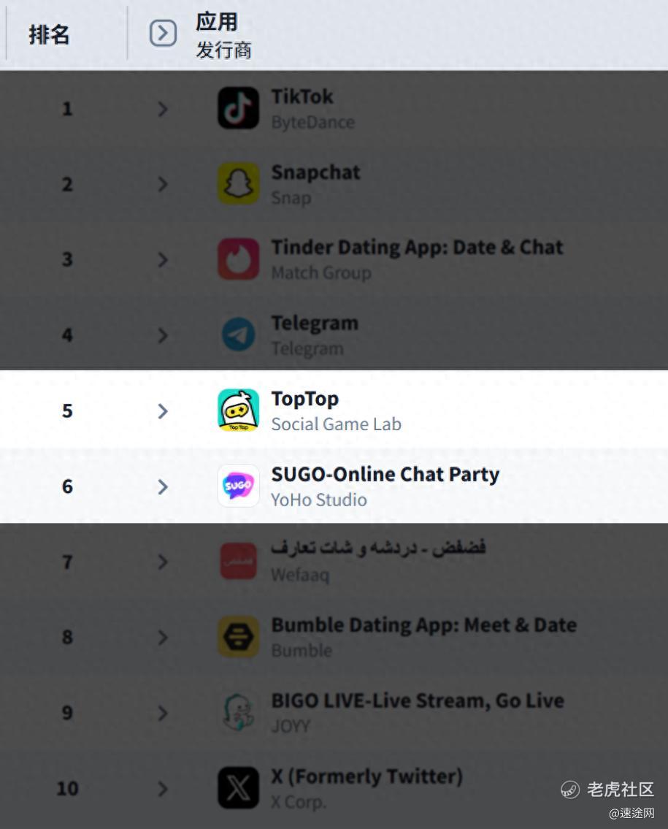Expand all rows using header chevron button
Viewport: 668px width, 829px height.
click(164, 34)
